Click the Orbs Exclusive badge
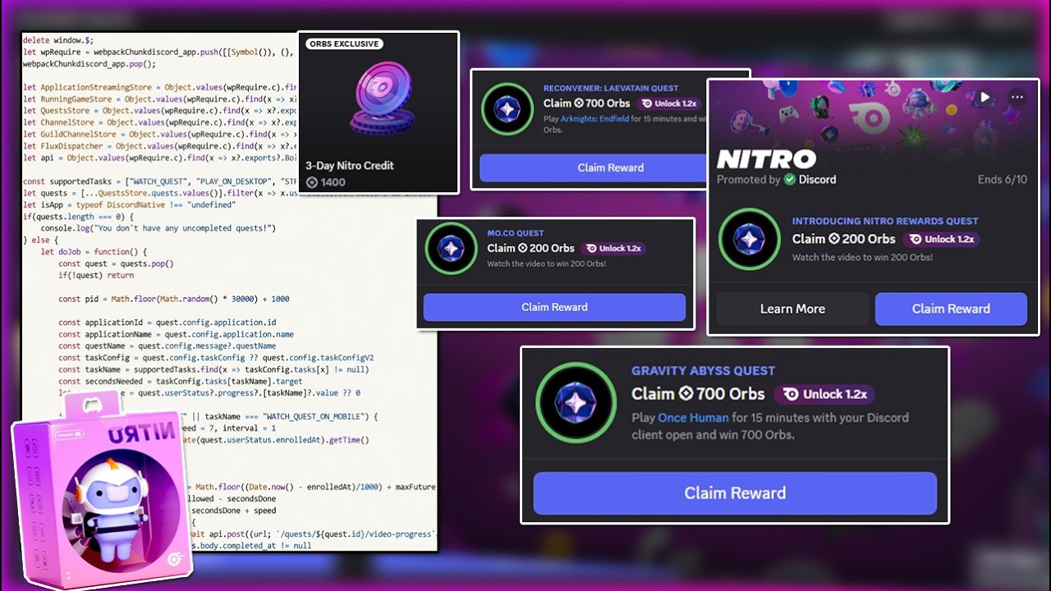 343,44
